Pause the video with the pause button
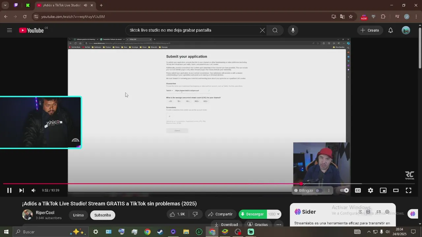 coord(9,190)
